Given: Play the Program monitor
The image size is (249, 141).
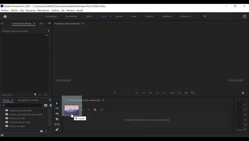Looking at the screenshot, I should click(x=150, y=93).
